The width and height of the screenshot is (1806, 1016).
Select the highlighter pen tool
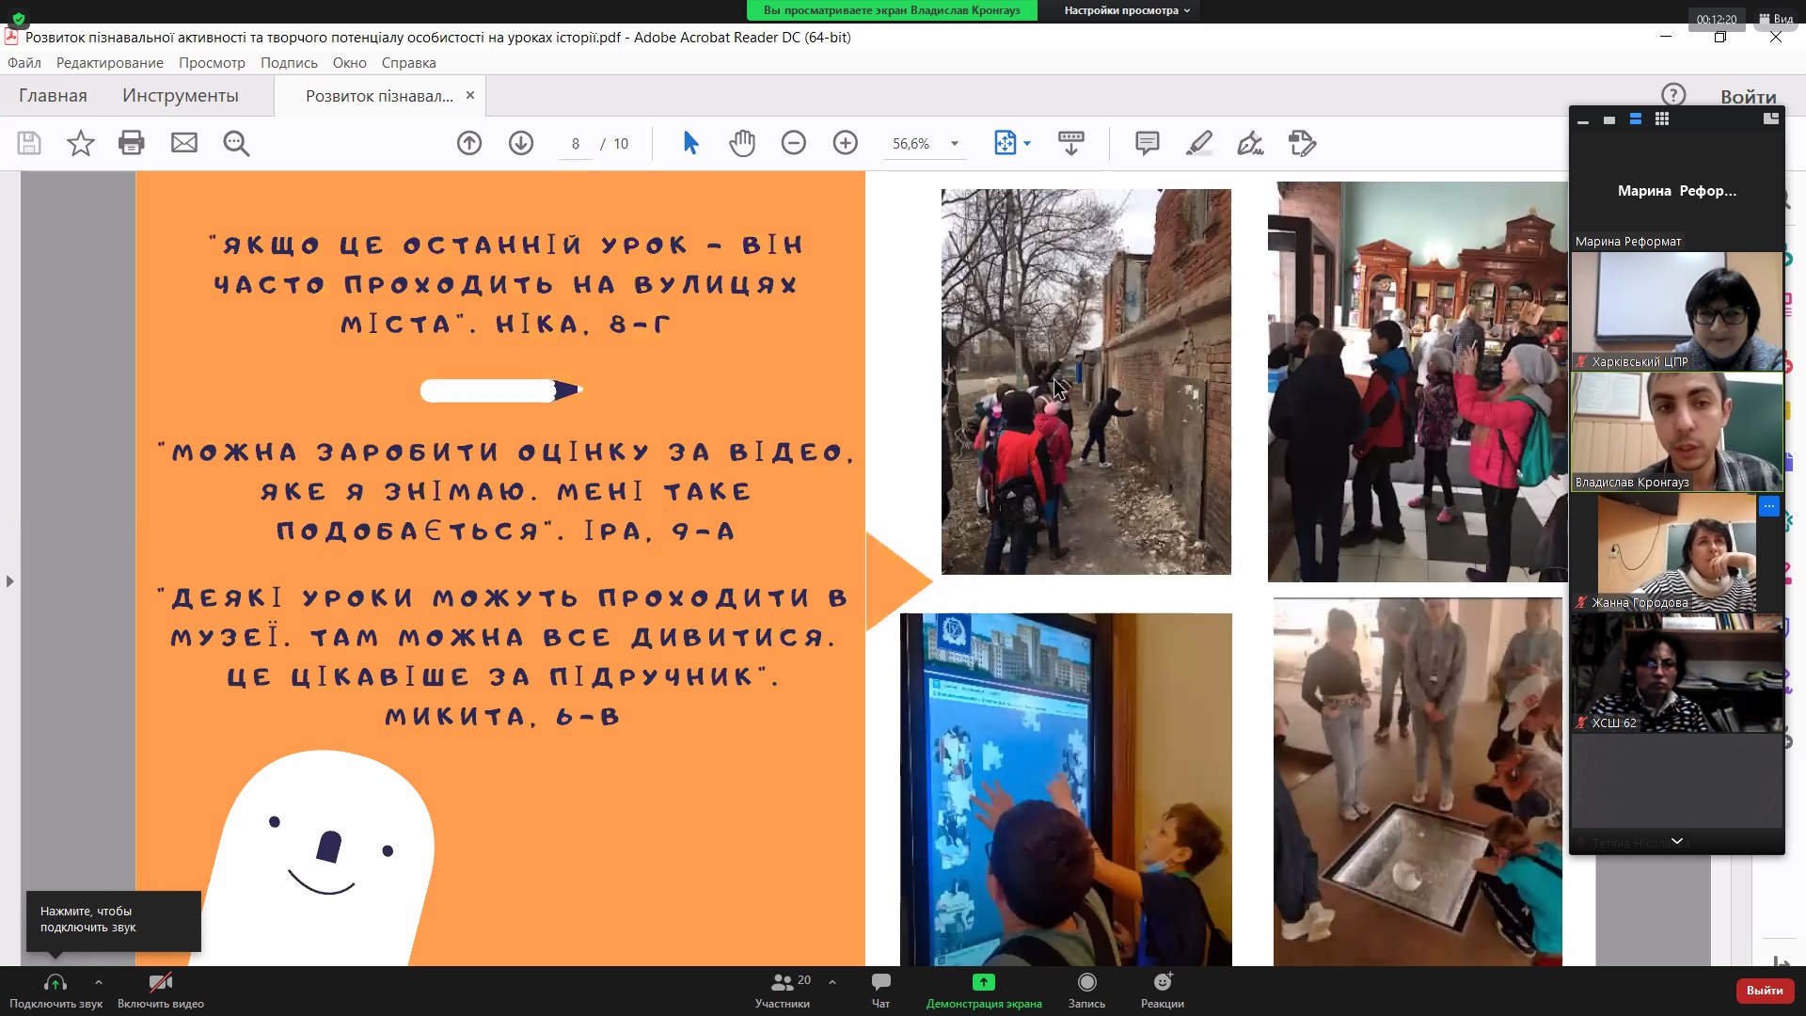1199,143
